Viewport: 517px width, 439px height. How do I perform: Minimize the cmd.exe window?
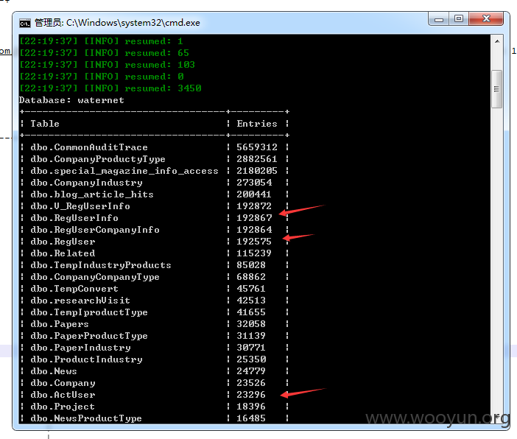[x=438, y=19]
